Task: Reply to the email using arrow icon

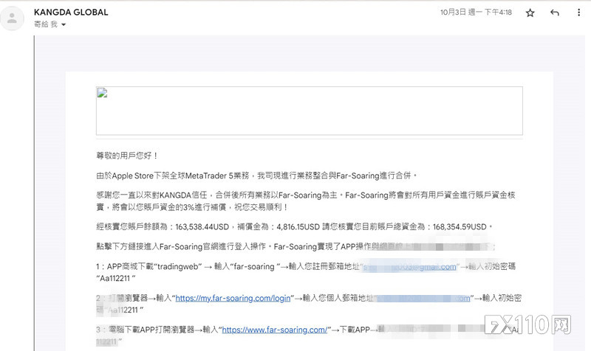Action: tap(555, 13)
